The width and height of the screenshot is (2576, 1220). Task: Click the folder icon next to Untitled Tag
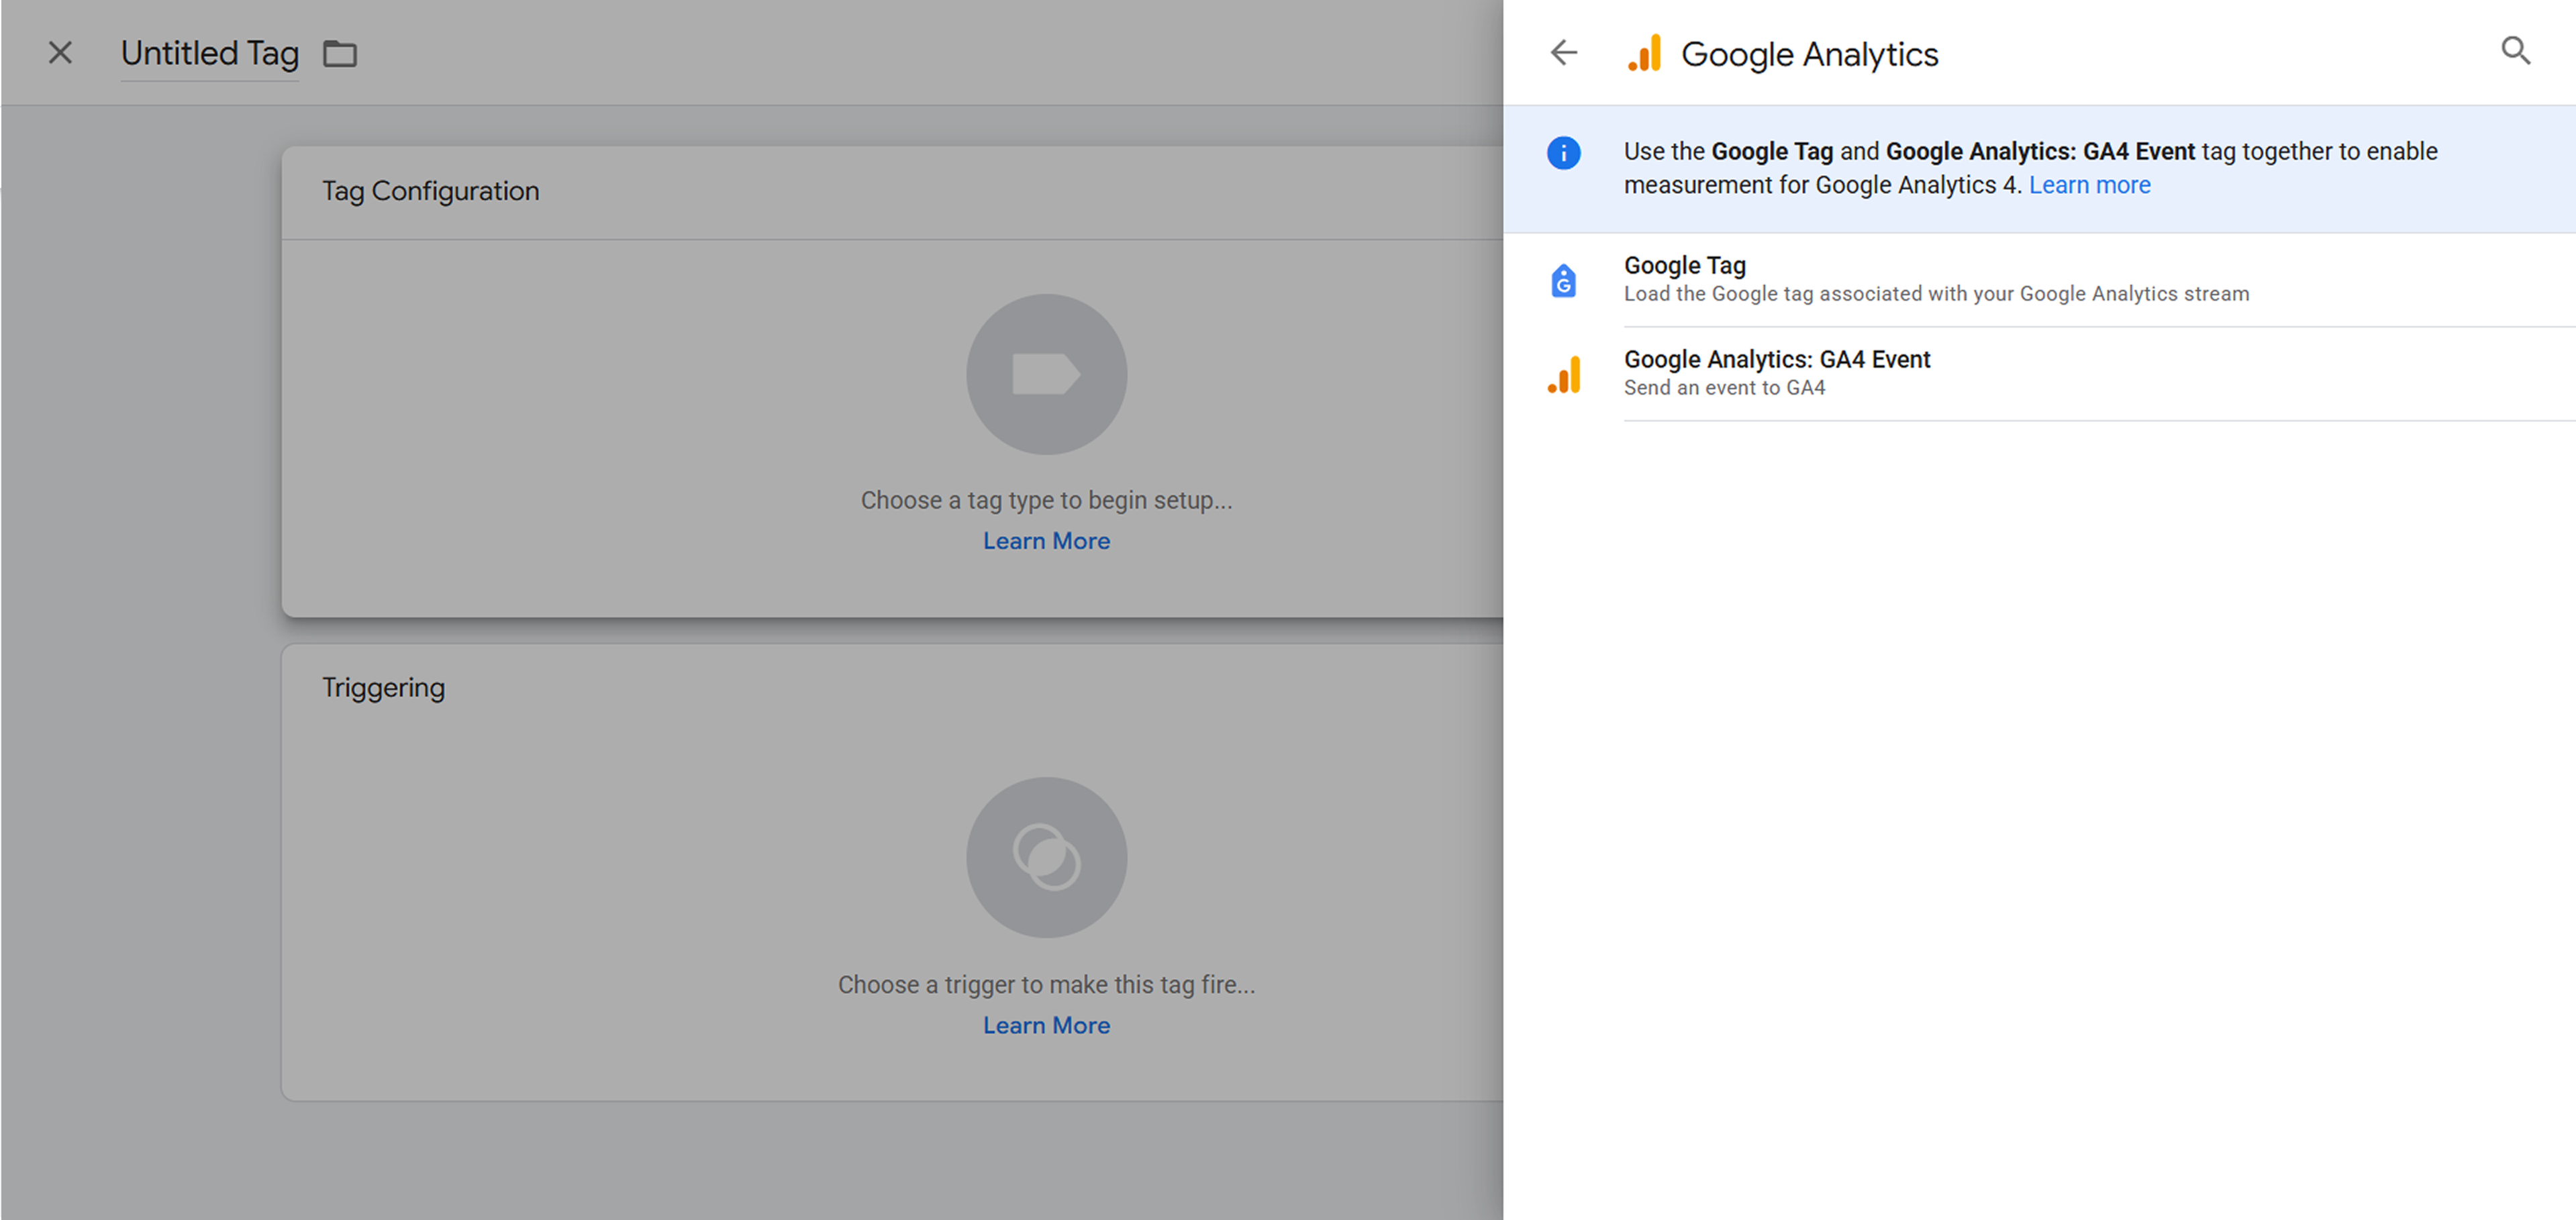[340, 53]
